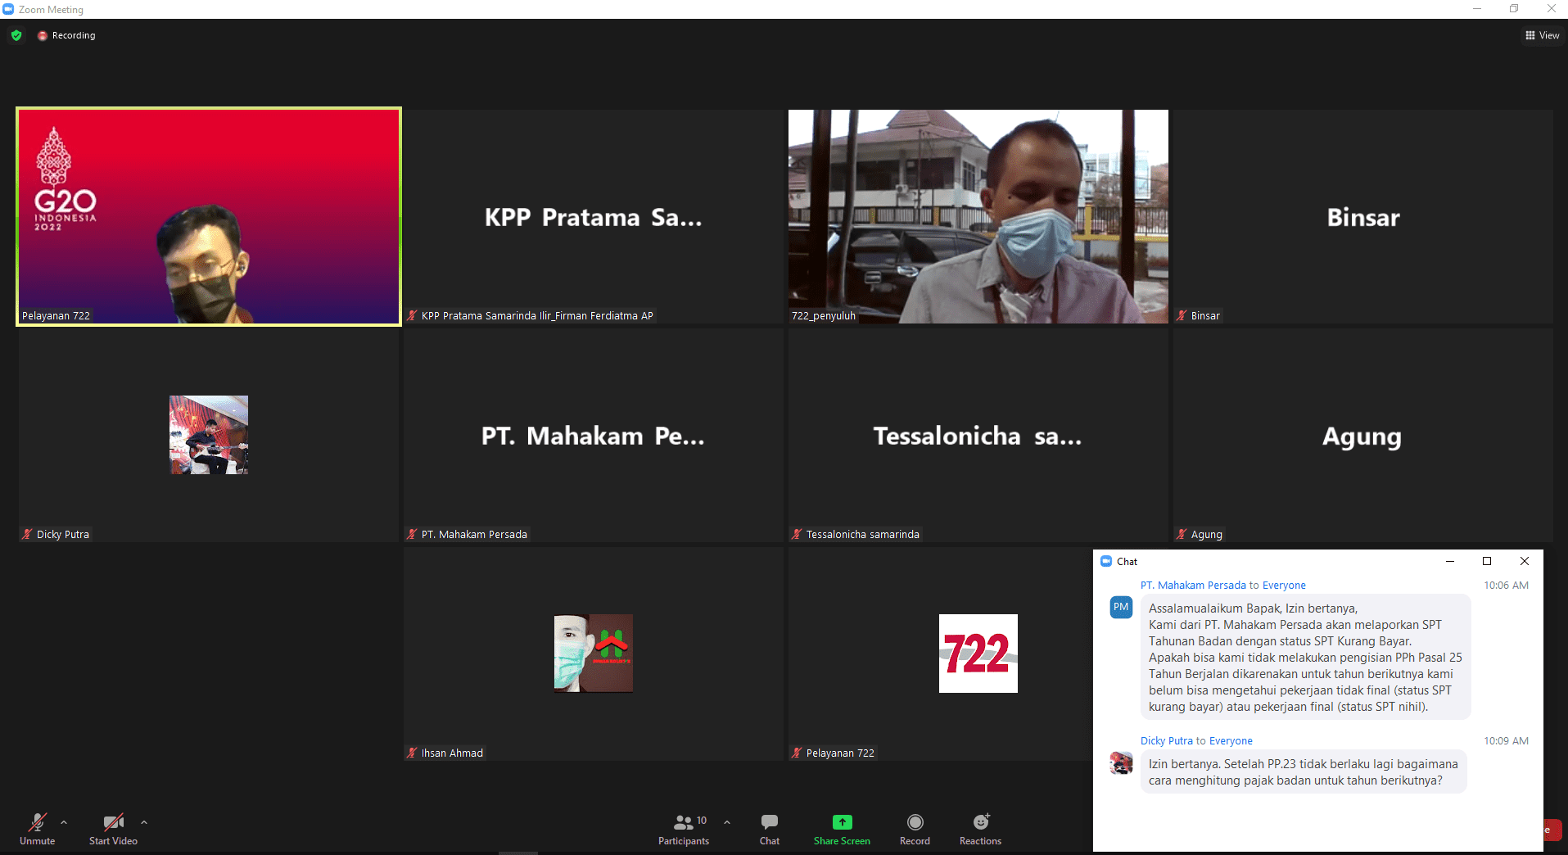Viewport: 1568px width, 855px height.
Task: Expand the arrow beside Participants
Action: point(727,822)
